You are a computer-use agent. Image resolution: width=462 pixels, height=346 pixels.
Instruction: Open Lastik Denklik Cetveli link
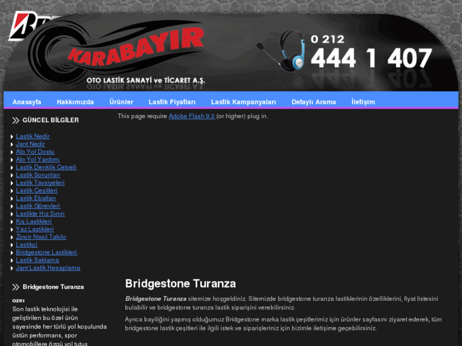(46, 167)
